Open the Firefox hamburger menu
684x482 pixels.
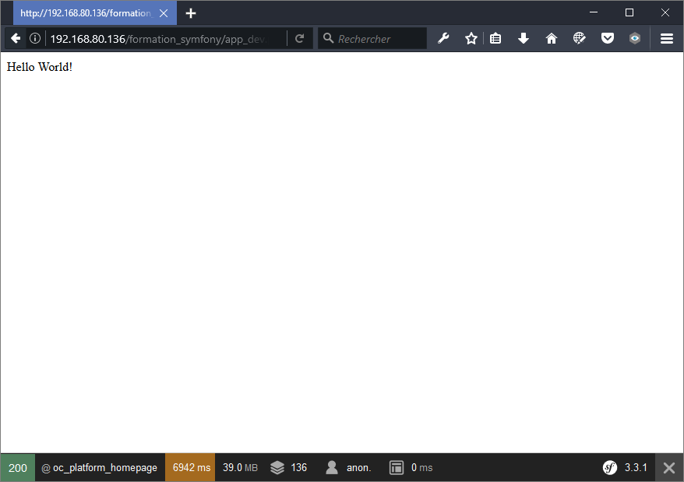pos(667,38)
